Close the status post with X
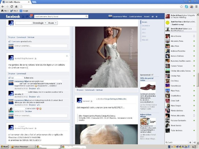 67,56
